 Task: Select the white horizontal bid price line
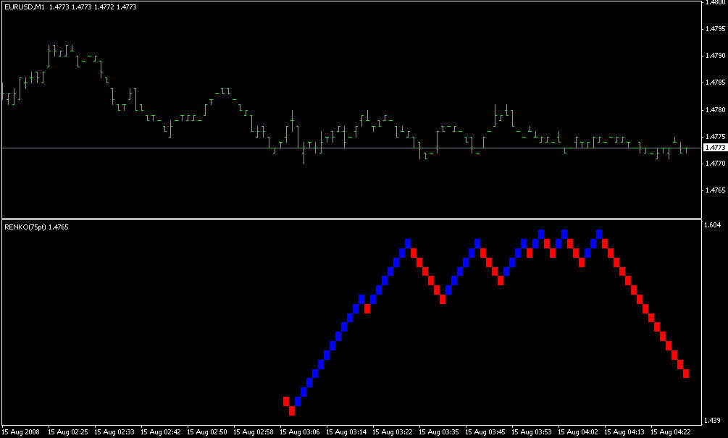click(x=351, y=148)
